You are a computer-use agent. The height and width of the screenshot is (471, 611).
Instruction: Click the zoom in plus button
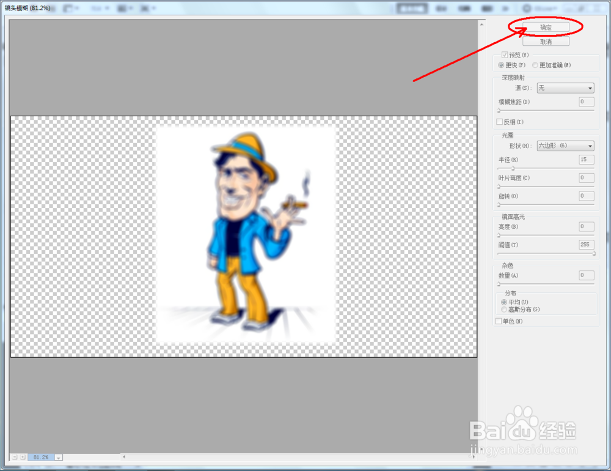[23, 457]
